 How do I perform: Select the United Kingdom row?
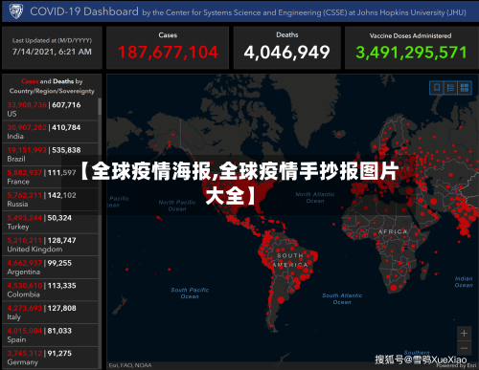pos(50,245)
